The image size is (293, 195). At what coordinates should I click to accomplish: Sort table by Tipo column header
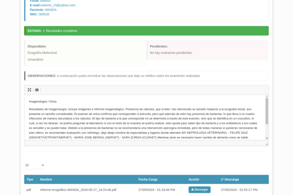[x=30, y=179]
